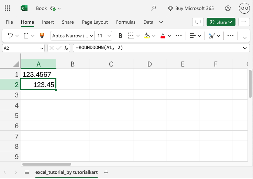This screenshot has height=179, width=253.
Task: Open the borders dropdown arrow
Action: point(138,36)
